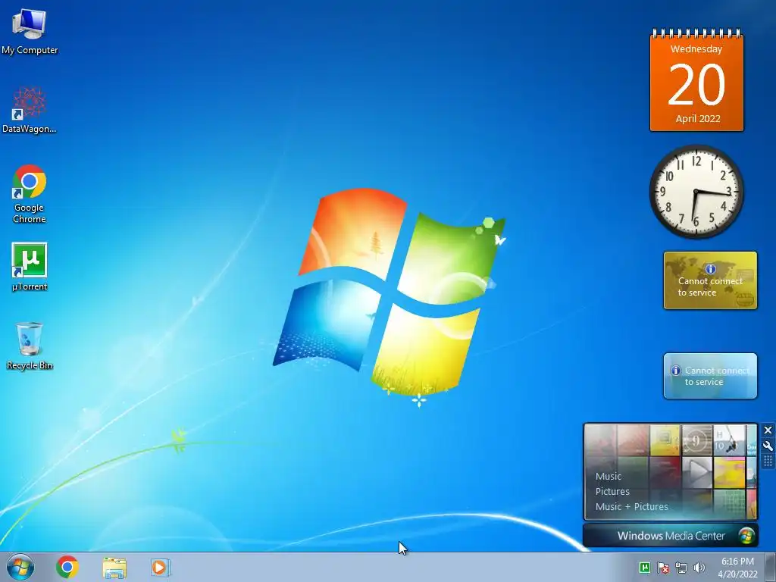Click the Show Desktop strip beside the clock
The height and width of the screenshot is (582, 776).
coord(770,567)
